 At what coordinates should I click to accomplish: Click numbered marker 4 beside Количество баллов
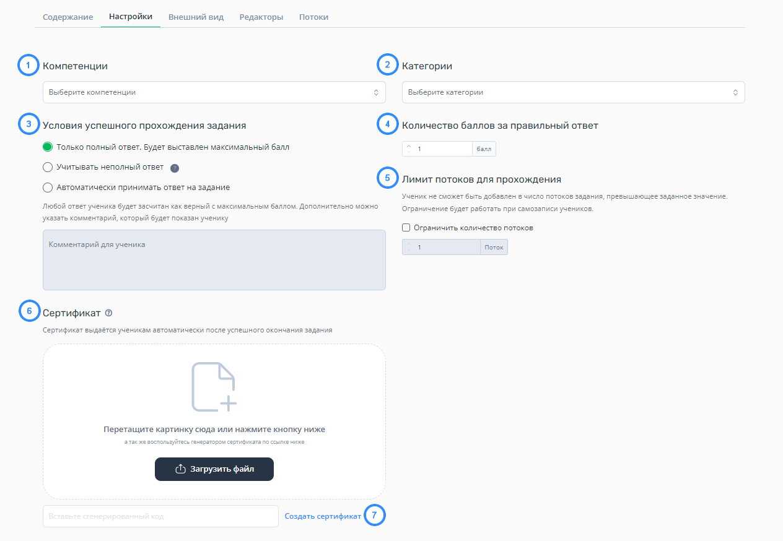tap(387, 124)
